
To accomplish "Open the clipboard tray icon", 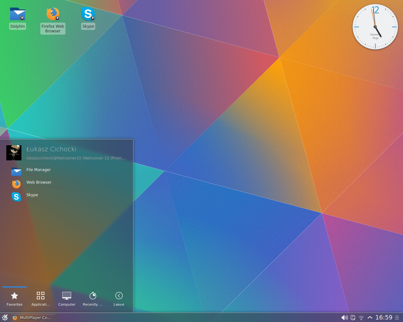I will [x=353, y=318].
